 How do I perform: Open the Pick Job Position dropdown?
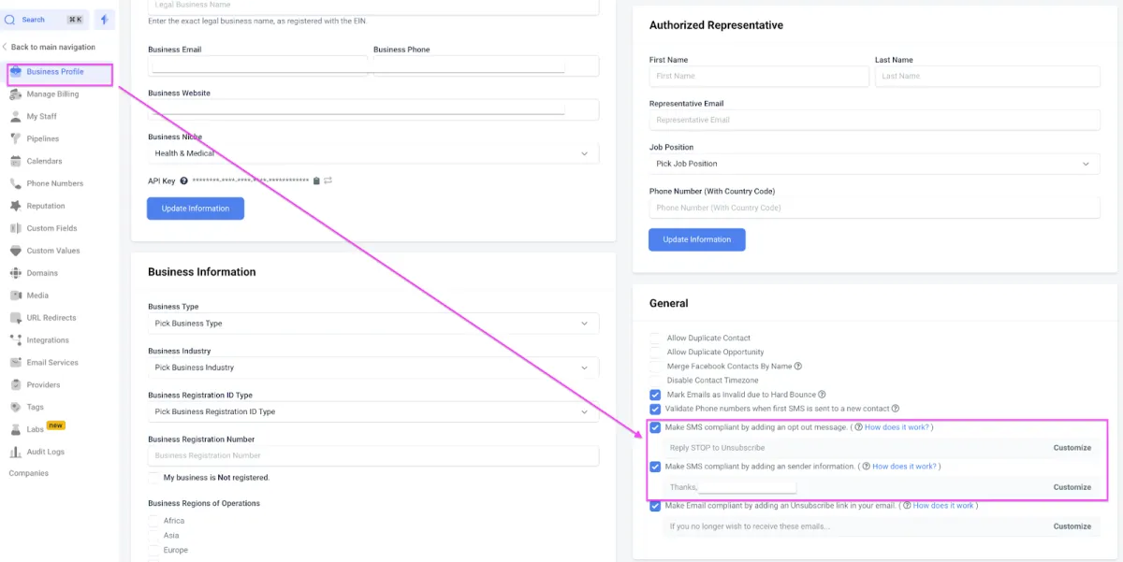[x=874, y=164]
